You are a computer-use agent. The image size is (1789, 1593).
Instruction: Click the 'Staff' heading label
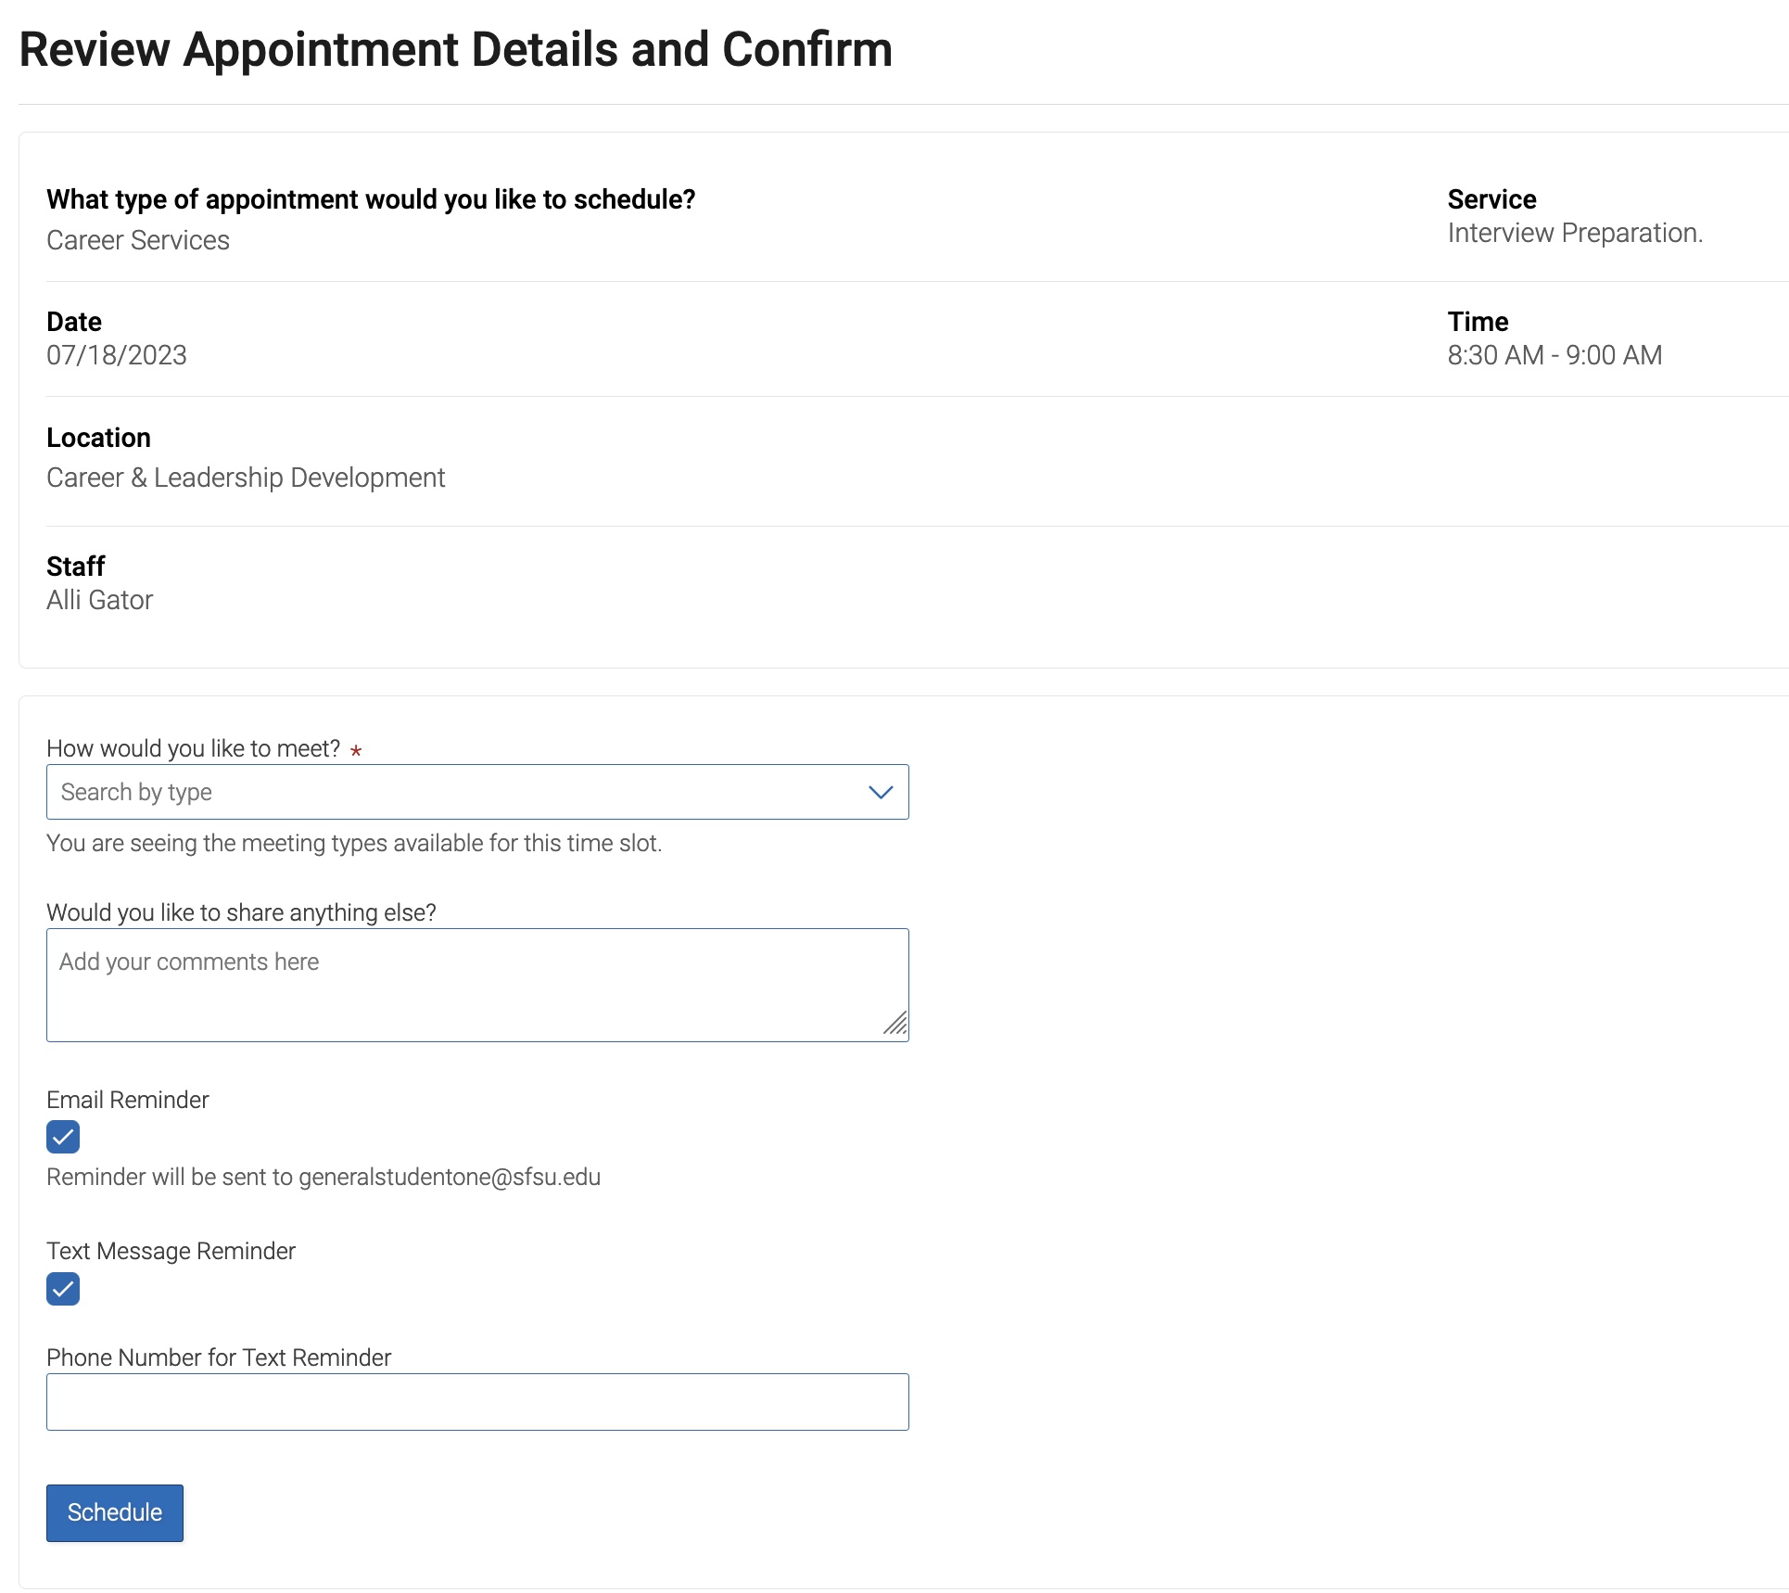(x=76, y=567)
